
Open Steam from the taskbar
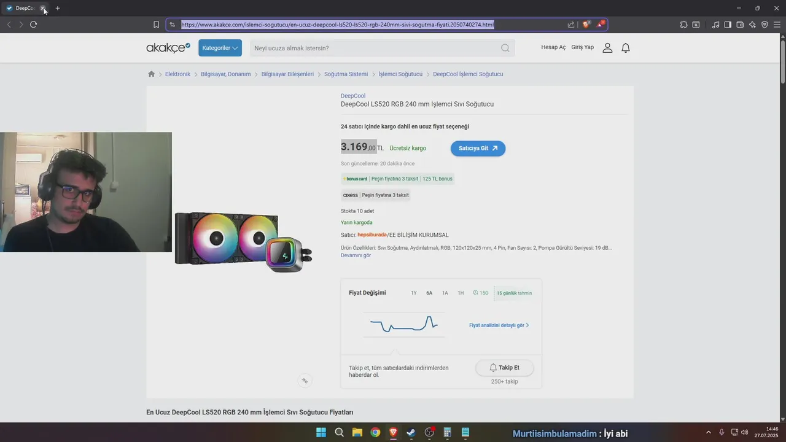click(x=411, y=433)
